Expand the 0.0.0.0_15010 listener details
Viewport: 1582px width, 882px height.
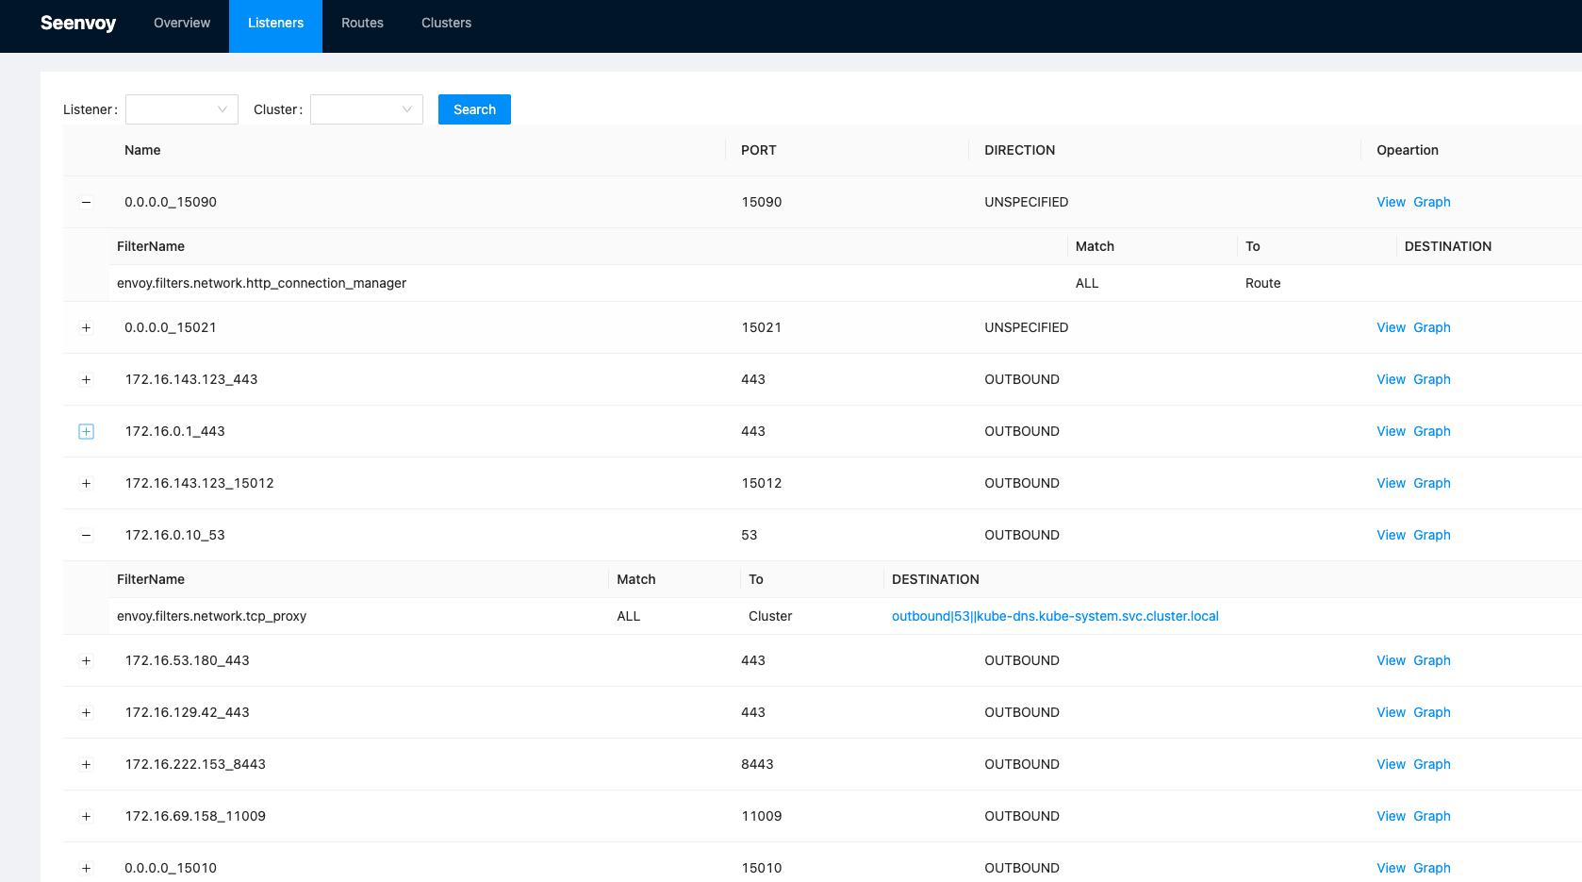[x=86, y=868]
